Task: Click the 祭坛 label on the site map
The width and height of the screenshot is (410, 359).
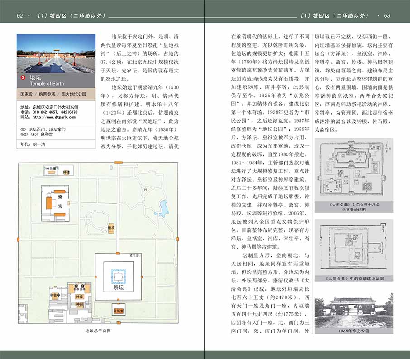Action: click(119, 287)
